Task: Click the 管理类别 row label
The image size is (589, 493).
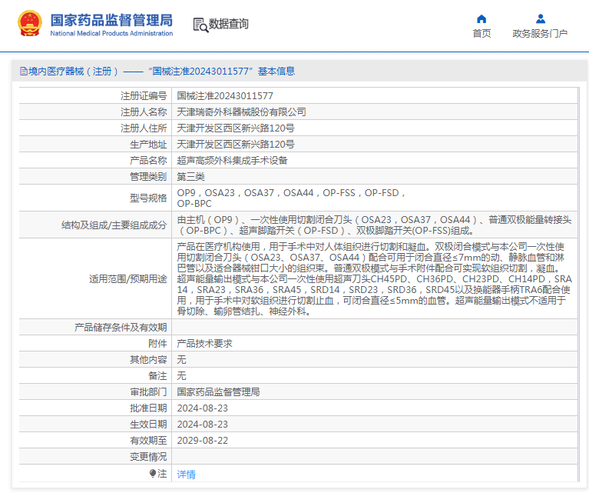Action: 148,177
